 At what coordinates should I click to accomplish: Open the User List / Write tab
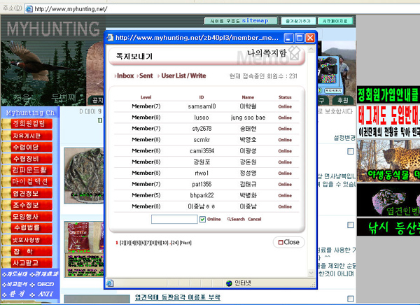click(183, 76)
